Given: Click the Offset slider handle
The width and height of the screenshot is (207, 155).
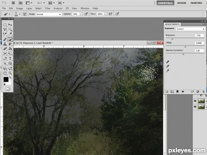Looking at the screenshot, I should click(185, 47).
